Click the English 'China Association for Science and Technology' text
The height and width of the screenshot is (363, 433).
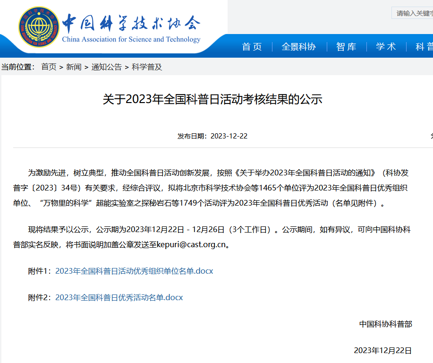pyautogui.click(x=131, y=40)
